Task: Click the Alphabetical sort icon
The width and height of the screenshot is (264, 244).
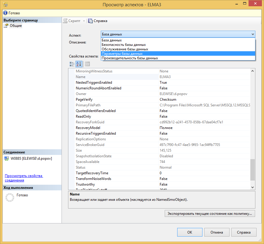Action: click(x=78, y=64)
